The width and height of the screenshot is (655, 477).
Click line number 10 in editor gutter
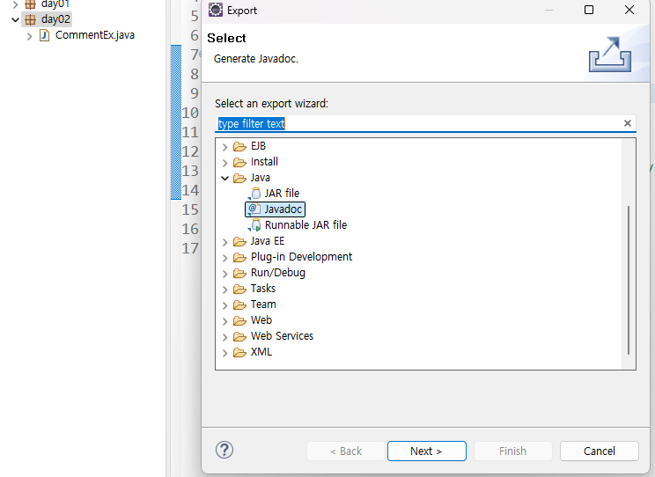coord(190,113)
